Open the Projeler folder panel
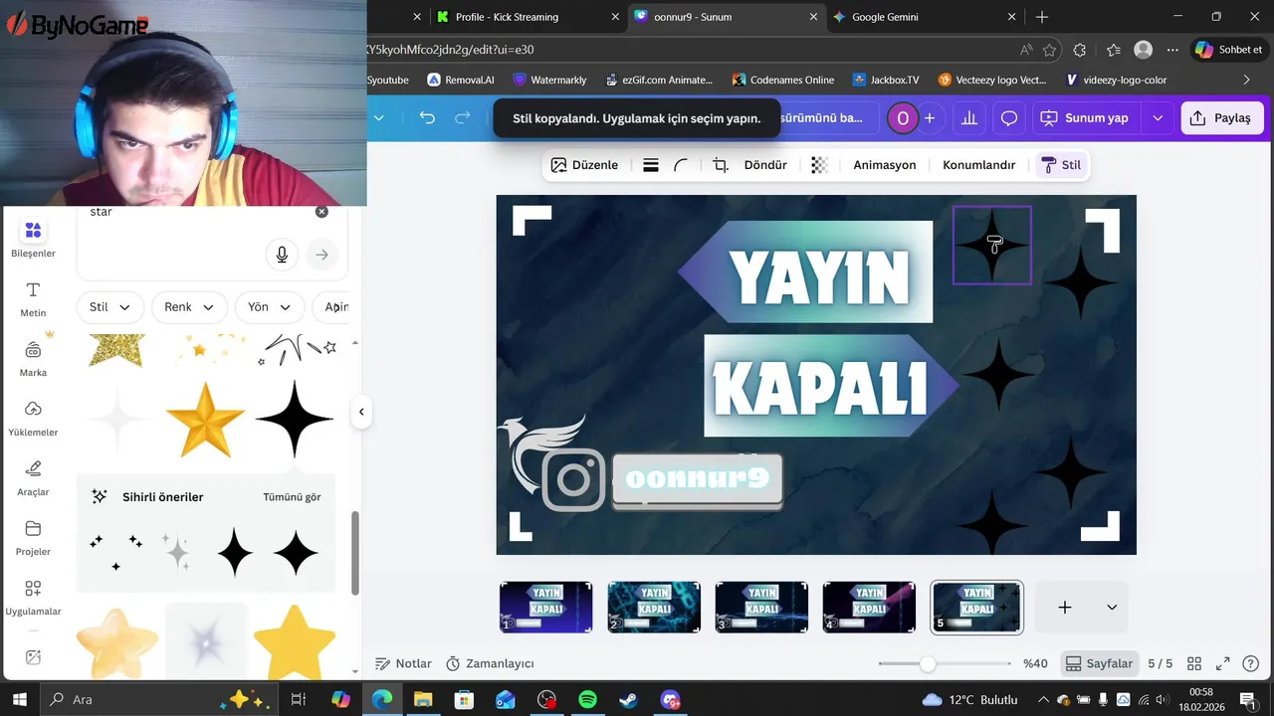1274x716 pixels. 33,537
